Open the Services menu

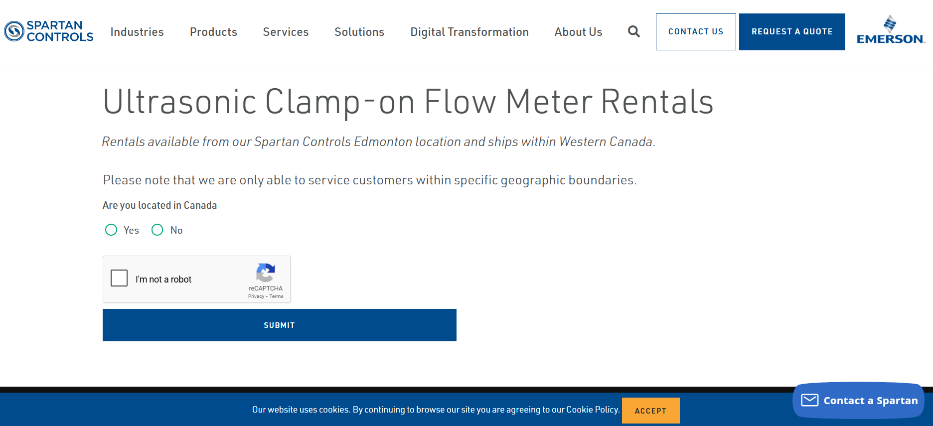(x=285, y=31)
